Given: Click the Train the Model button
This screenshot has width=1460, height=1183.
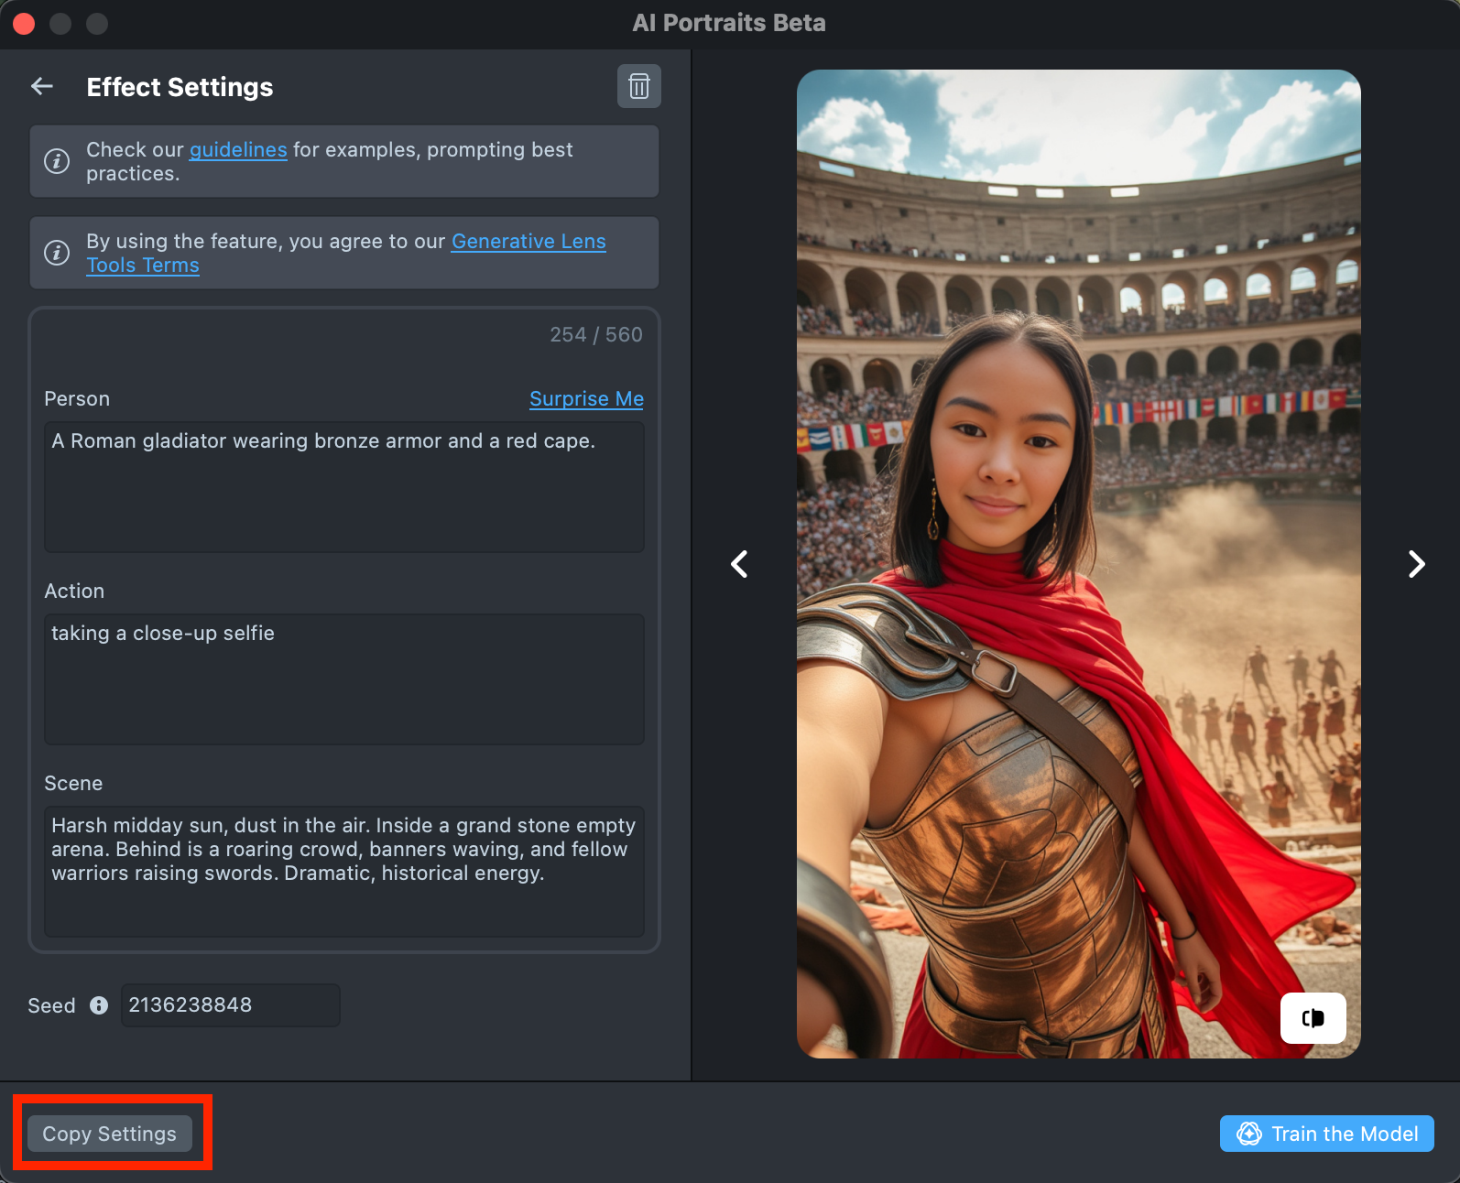Looking at the screenshot, I should pos(1326,1134).
